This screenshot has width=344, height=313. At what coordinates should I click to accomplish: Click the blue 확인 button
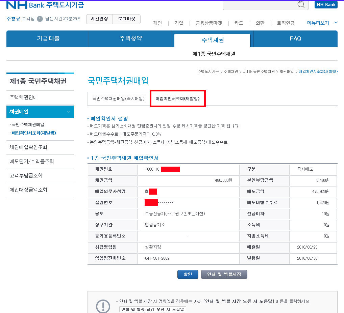point(188,275)
